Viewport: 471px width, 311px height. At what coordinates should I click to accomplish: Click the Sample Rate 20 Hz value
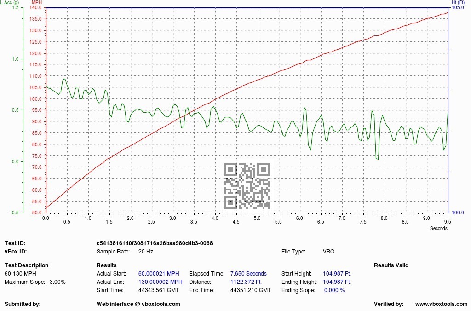(x=146, y=252)
